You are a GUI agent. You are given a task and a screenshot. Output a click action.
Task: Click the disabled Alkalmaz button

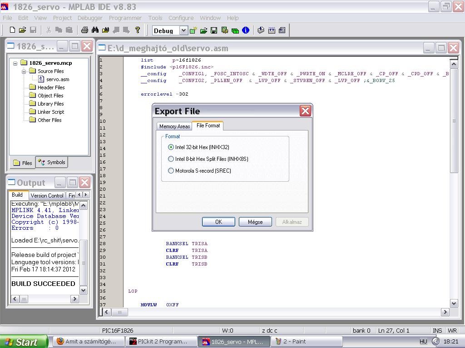[292, 222]
